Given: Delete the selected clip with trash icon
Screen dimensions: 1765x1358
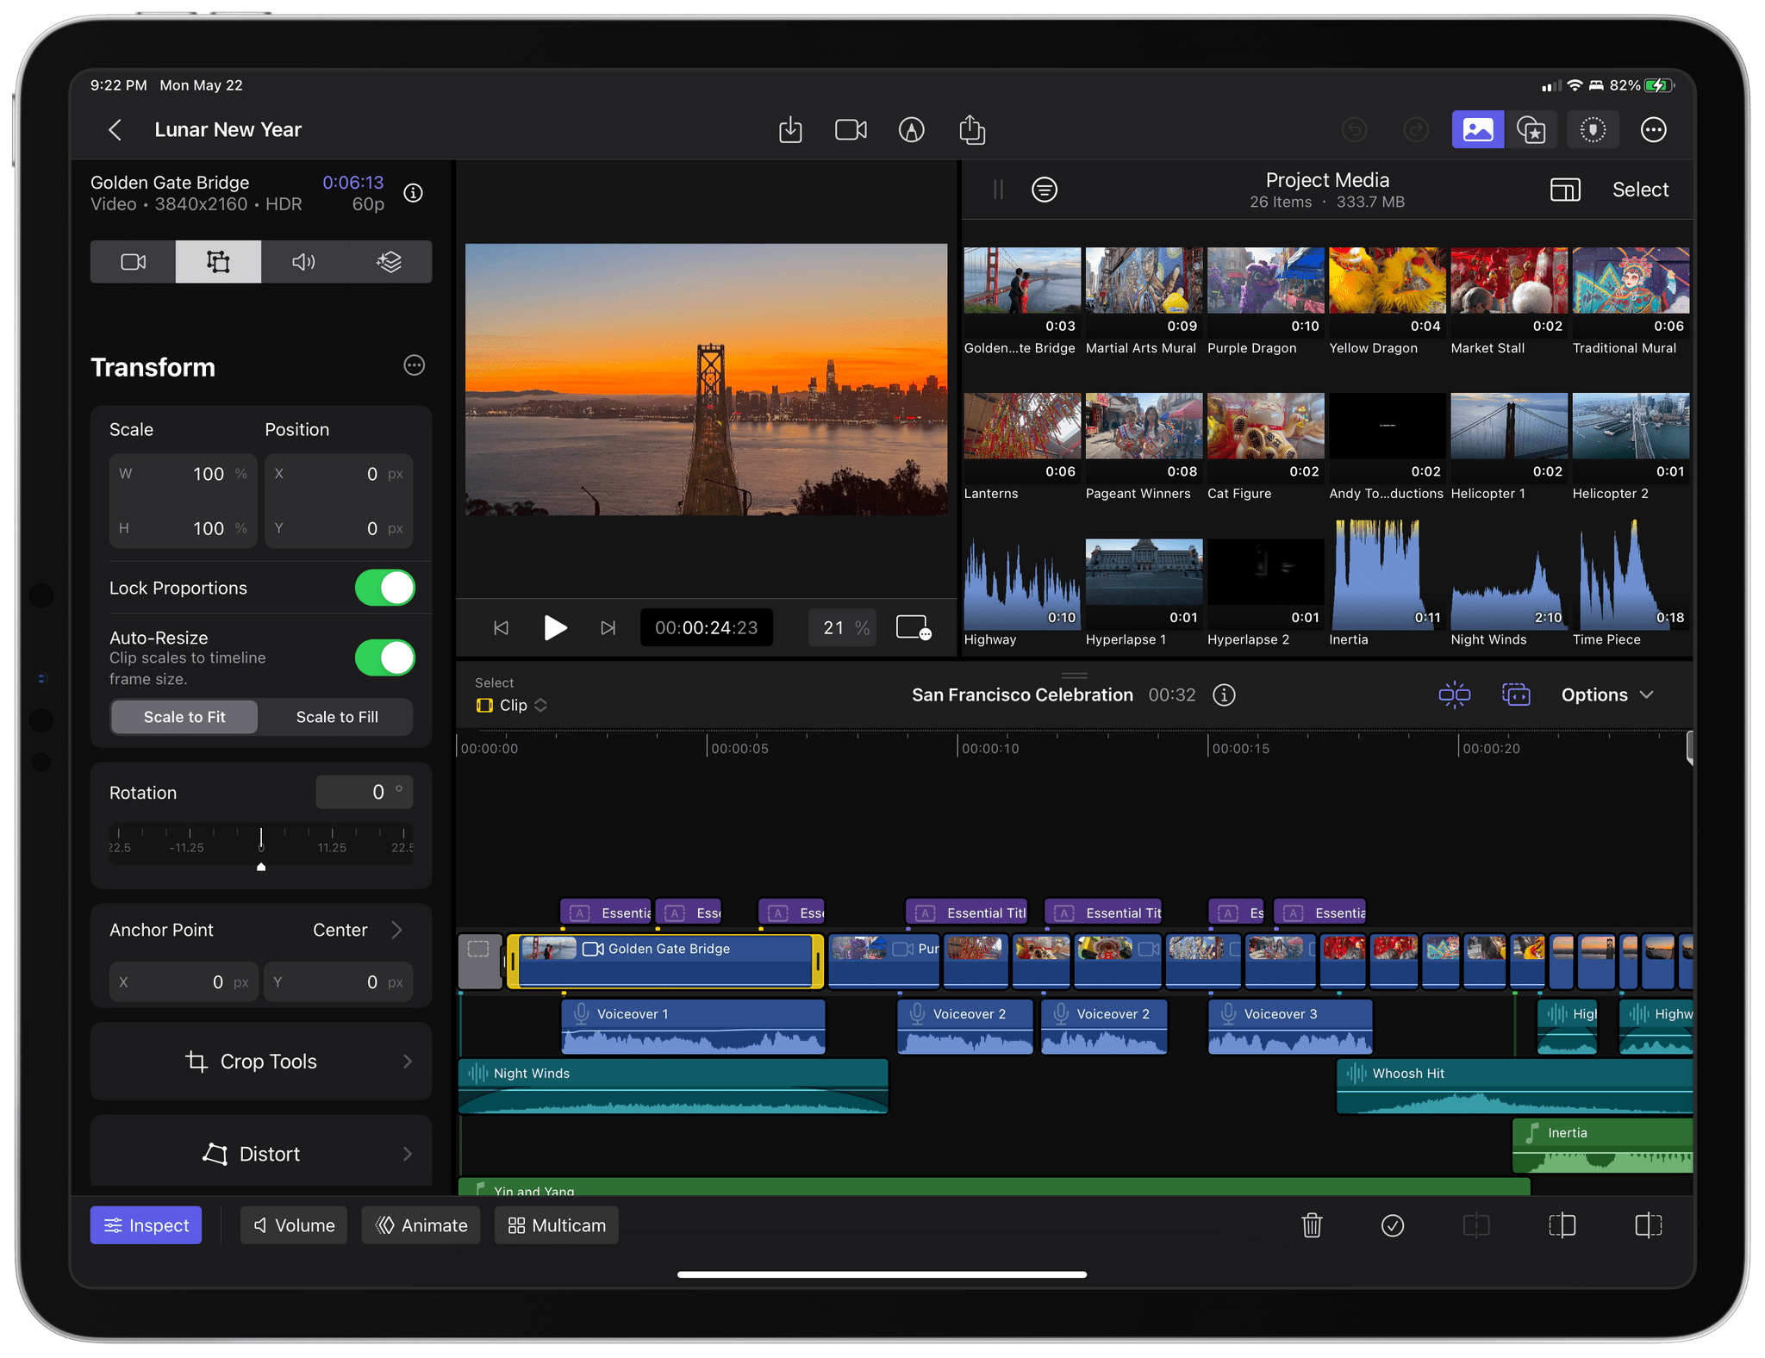Looking at the screenshot, I should pyautogui.click(x=1312, y=1225).
